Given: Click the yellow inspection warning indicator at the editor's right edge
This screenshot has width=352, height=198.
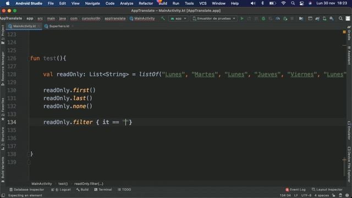Looking at the screenshot, I should click(344, 32).
